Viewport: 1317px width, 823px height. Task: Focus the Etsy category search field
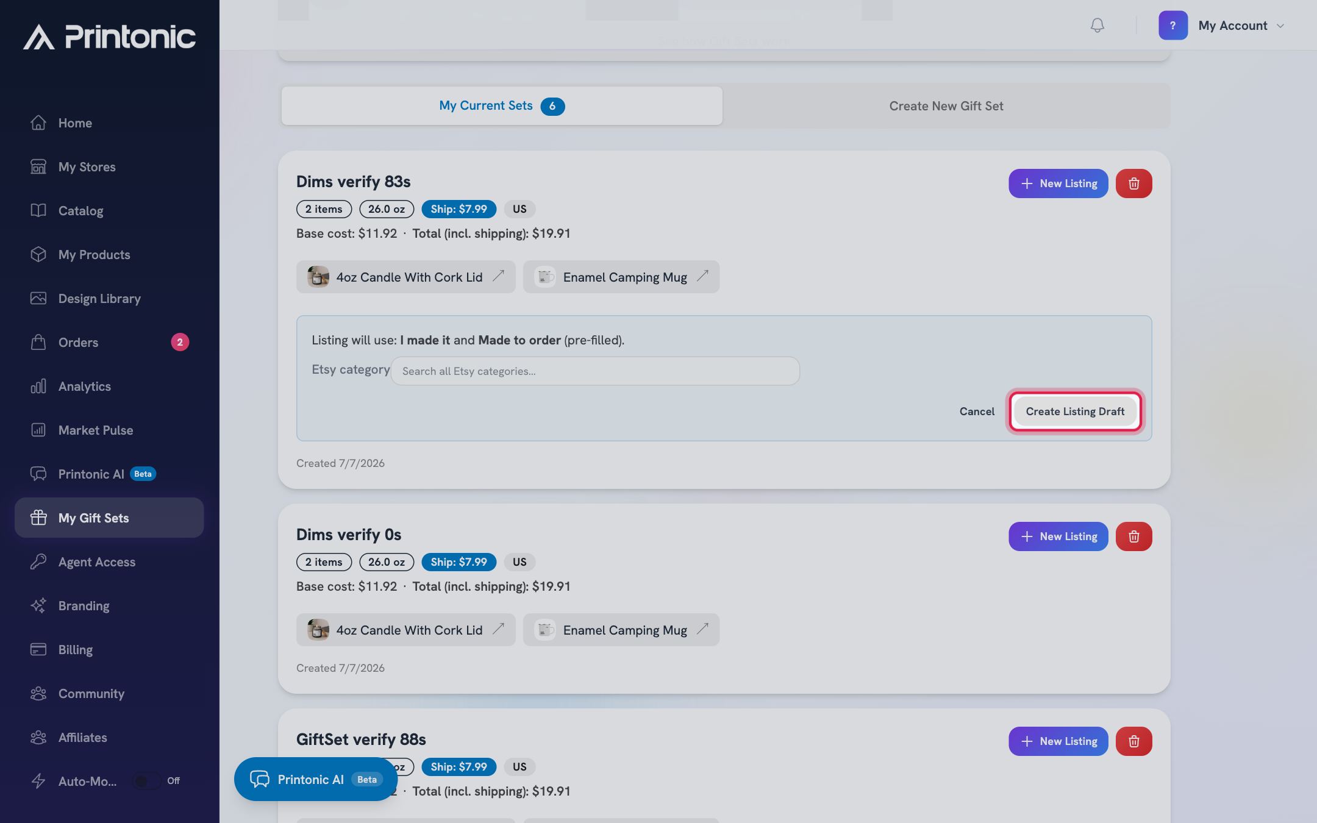click(x=595, y=371)
